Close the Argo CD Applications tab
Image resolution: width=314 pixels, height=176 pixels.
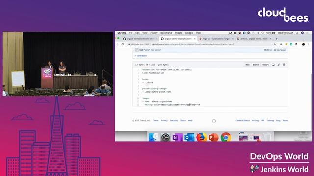[x=233, y=39]
